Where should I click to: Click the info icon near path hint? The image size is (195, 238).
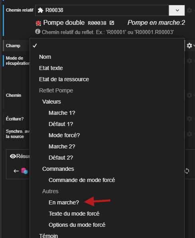click(38, 32)
